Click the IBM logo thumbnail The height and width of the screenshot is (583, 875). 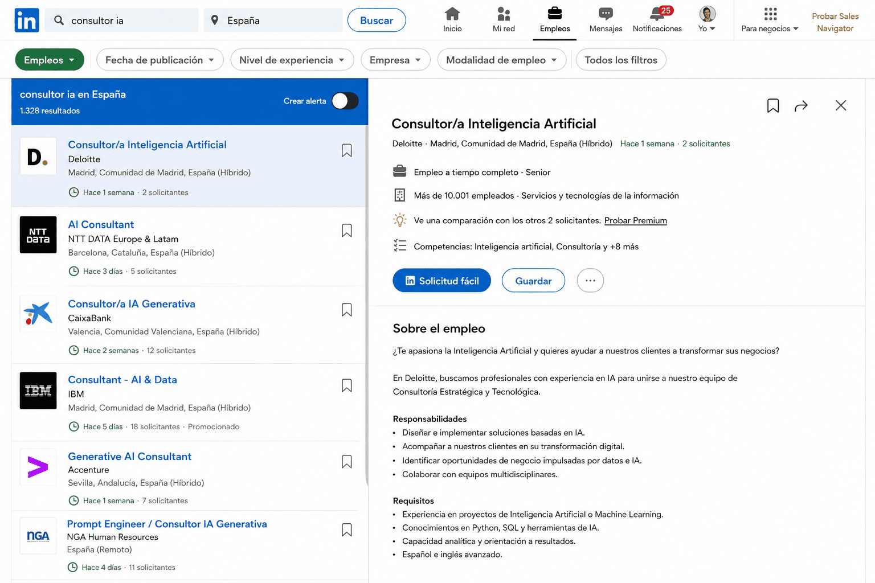tap(38, 391)
